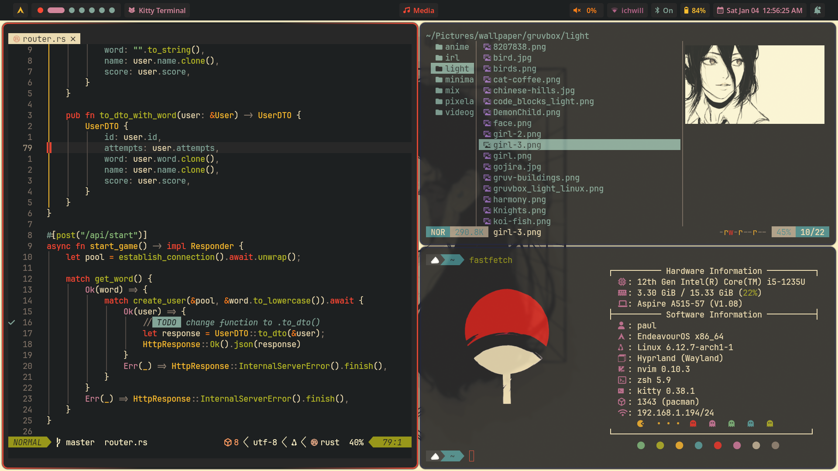Open the notification bell icon
The image size is (838, 471).
coord(817,10)
